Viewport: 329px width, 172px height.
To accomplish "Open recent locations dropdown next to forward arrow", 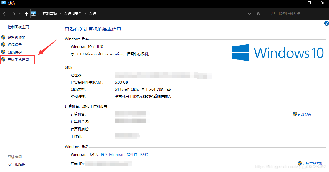I will [20, 14].
